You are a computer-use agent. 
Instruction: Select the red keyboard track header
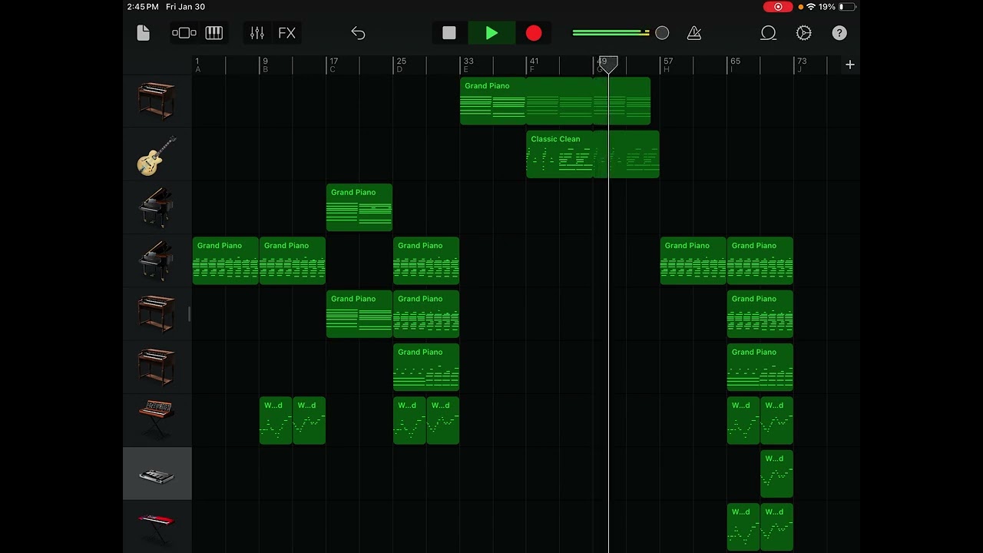click(x=157, y=527)
